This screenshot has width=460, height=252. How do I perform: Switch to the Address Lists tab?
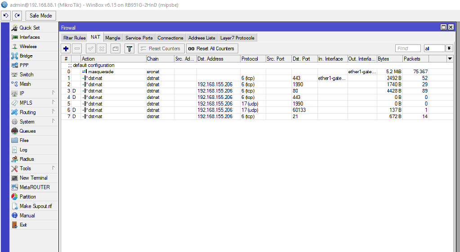pyautogui.click(x=202, y=38)
